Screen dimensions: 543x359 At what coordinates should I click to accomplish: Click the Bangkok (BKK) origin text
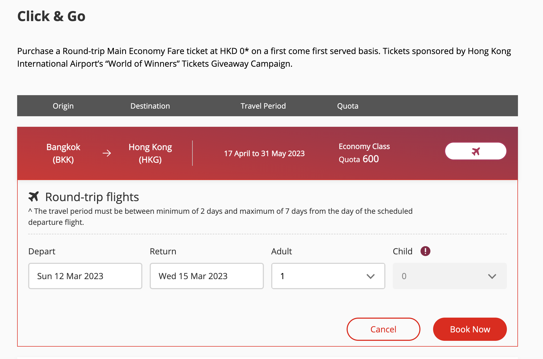(63, 153)
